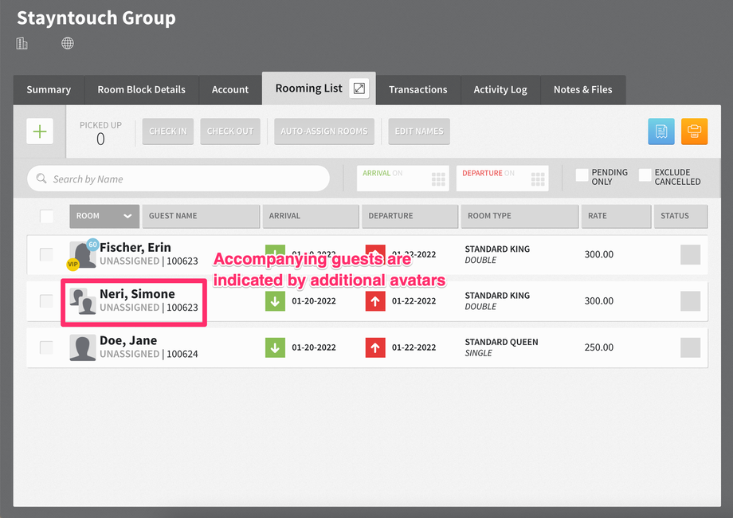Click the Search by Name field

tap(178, 179)
